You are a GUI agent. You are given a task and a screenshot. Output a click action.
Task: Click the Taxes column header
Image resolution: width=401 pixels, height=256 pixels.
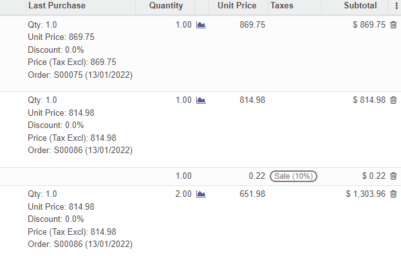coord(282,6)
